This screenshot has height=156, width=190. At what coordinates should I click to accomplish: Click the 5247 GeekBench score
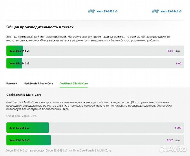pos(170,140)
